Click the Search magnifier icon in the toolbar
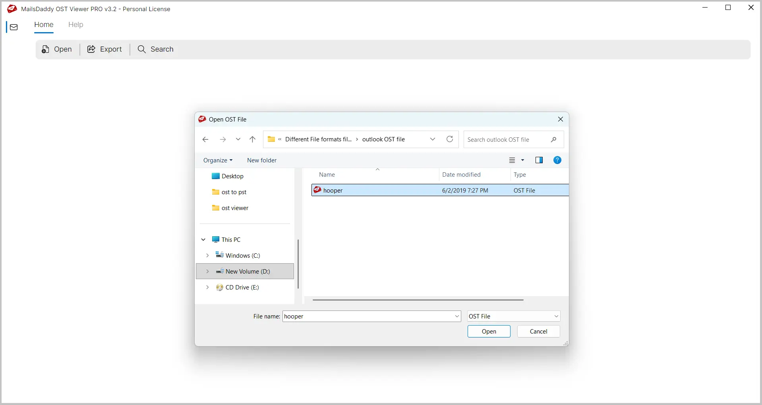This screenshot has height=405, width=762. click(142, 49)
